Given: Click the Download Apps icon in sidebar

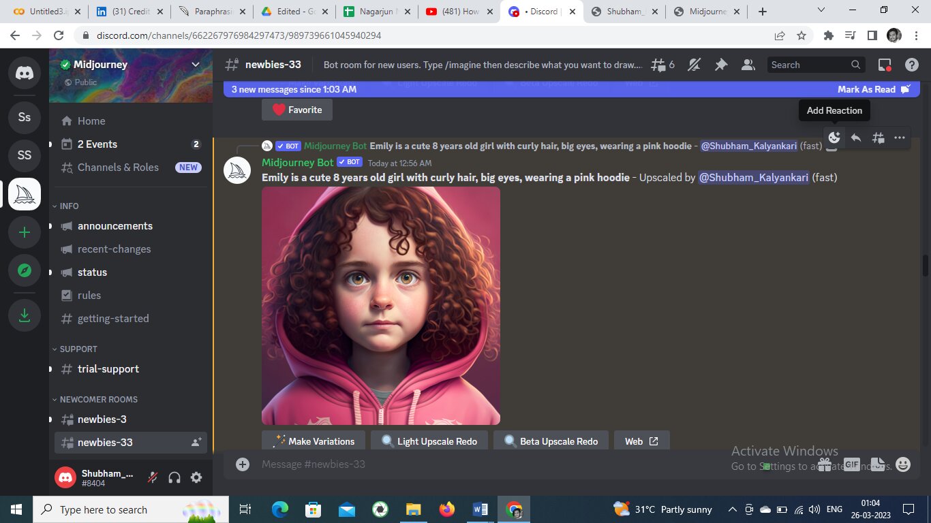Looking at the screenshot, I should [x=25, y=315].
